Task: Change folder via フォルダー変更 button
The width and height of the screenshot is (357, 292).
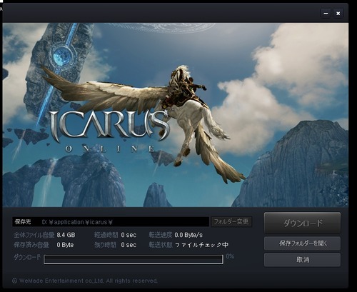Action: (x=231, y=222)
